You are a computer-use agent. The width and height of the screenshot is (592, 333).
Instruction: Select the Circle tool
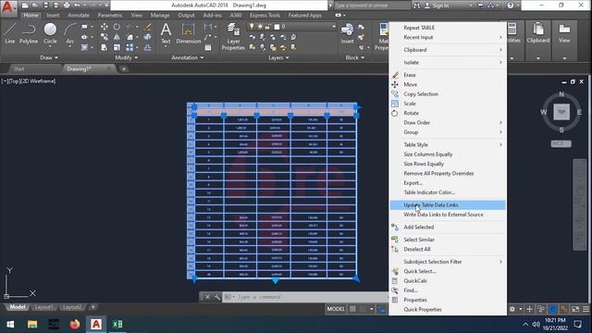[50, 33]
